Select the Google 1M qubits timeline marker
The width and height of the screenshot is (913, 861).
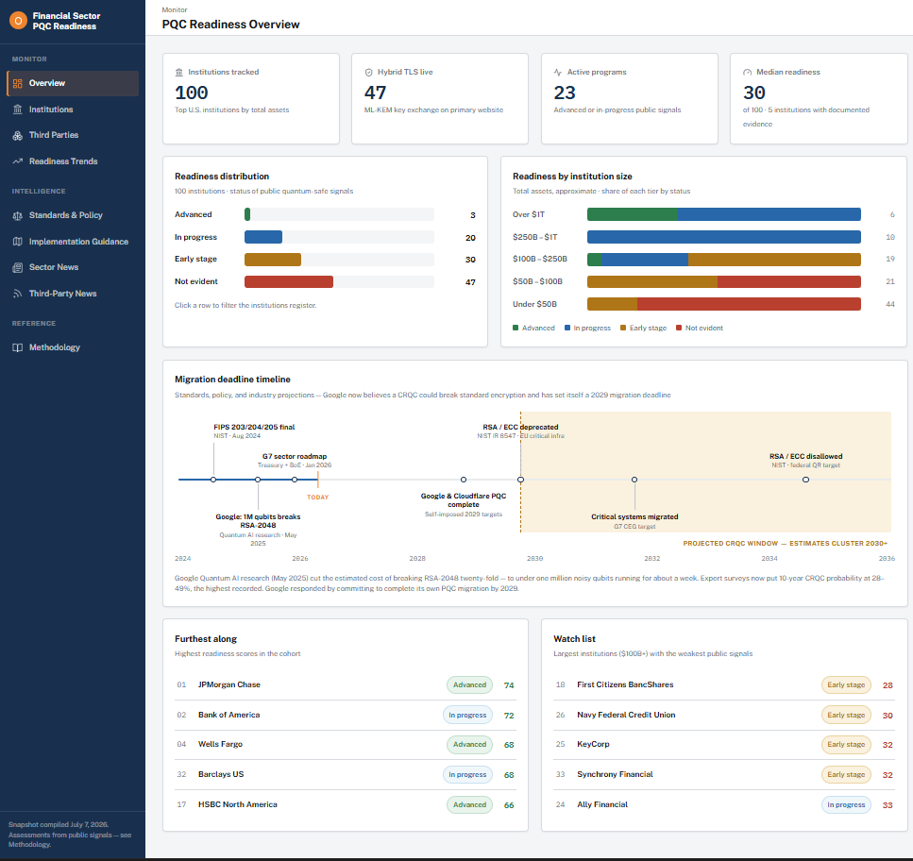pos(258,480)
